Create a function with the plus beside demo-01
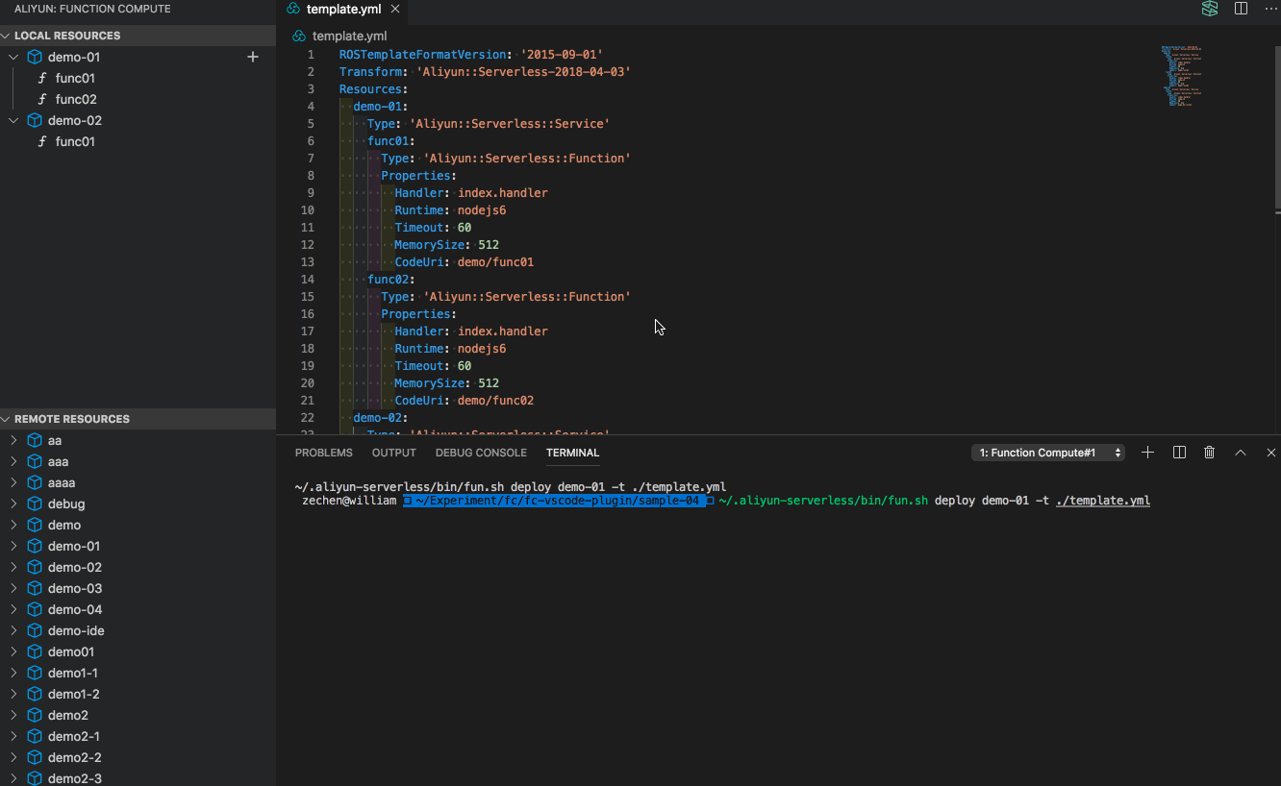1281x786 pixels. tap(252, 57)
